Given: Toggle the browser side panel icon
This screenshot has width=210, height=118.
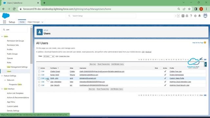Looking at the screenshot, I should point(196,9).
